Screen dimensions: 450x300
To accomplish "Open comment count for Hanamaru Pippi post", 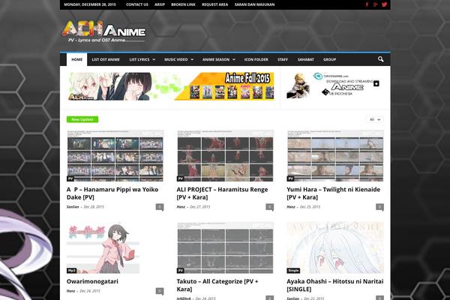I will coord(160,206).
